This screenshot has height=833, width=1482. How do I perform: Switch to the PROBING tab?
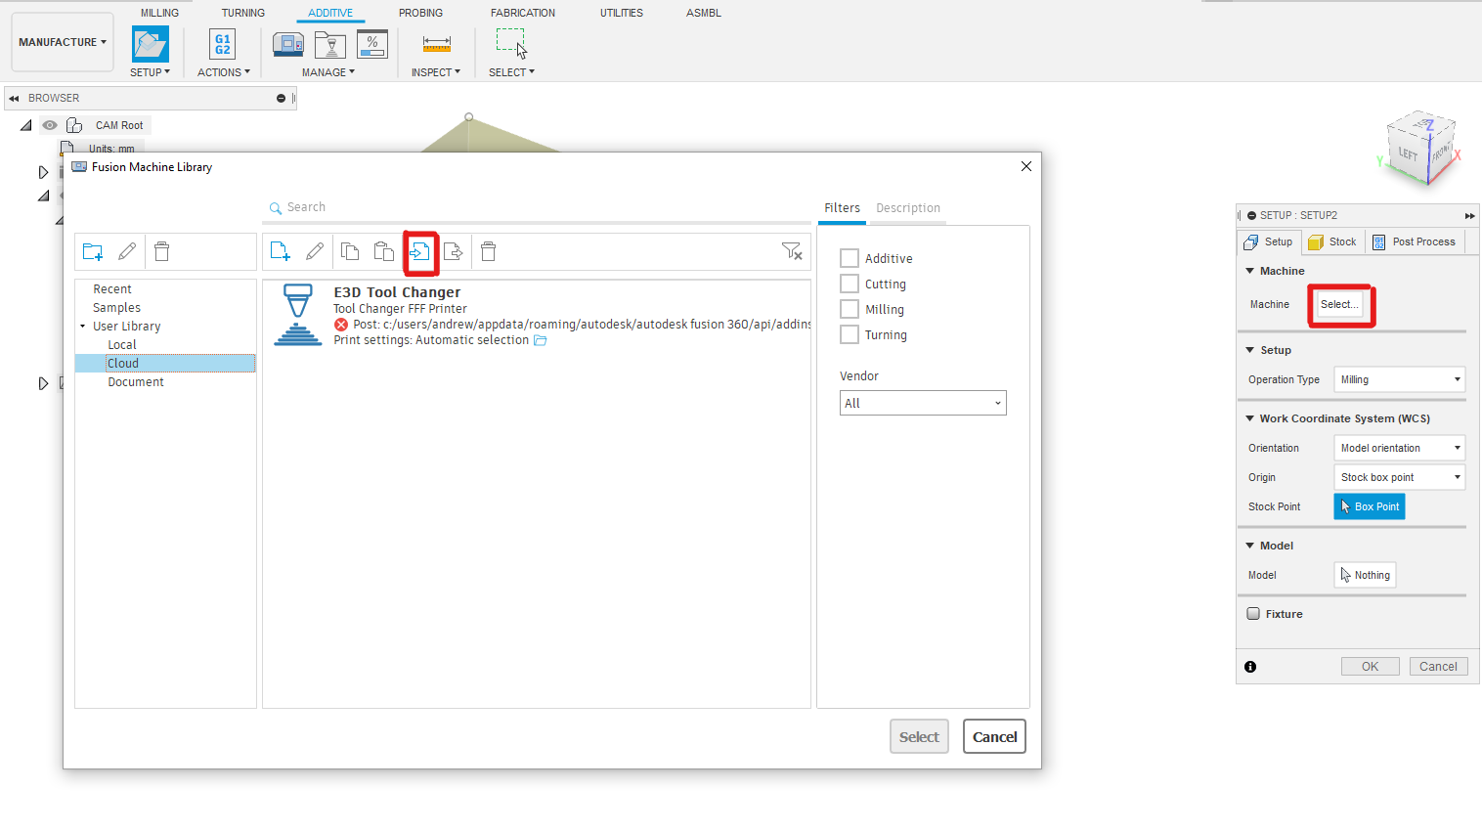[x=420, y=13]
